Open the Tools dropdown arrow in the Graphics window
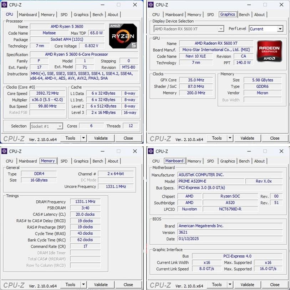This screenshot has width=290, height=290. [230, 138]
